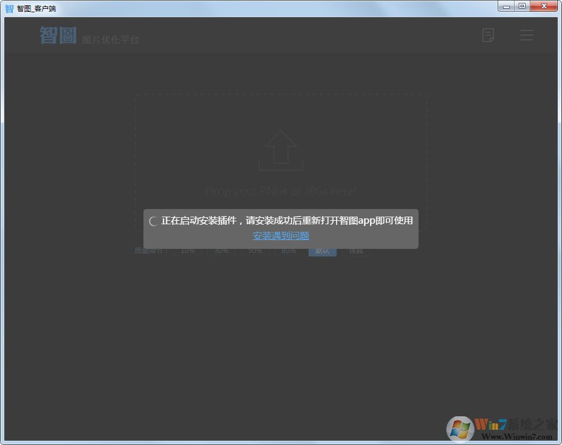The width and height of the screenshot is (562, 445).
Task: Click the upload arrow icon in drop area
Action: coord(280,149)
